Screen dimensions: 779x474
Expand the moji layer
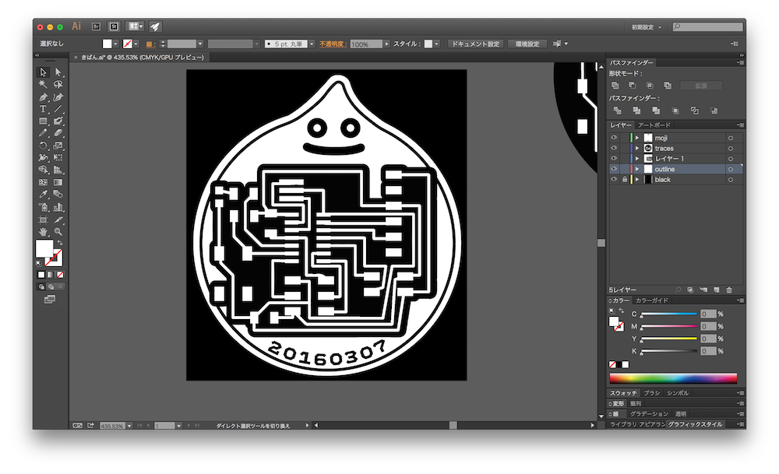click(637, 138)
